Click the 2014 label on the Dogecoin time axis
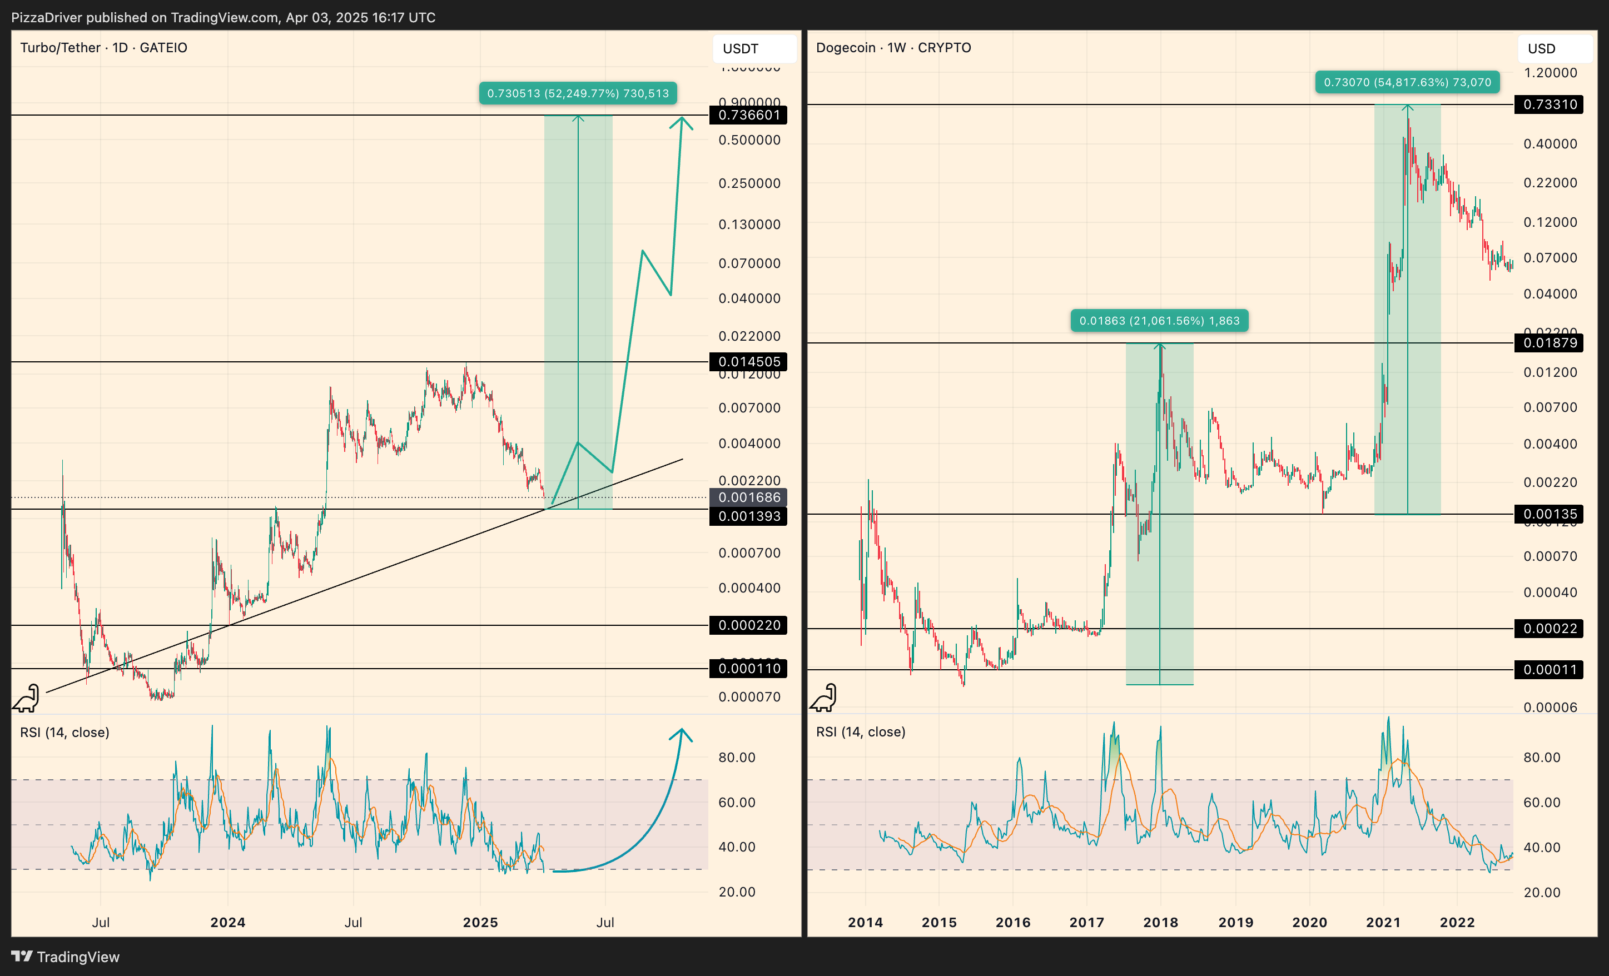This screenshot has height=976, width=1609. (865, 923)
